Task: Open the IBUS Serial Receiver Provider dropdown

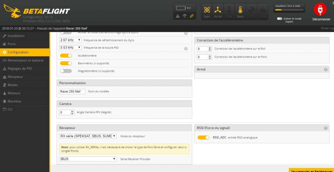Action: 88,159
